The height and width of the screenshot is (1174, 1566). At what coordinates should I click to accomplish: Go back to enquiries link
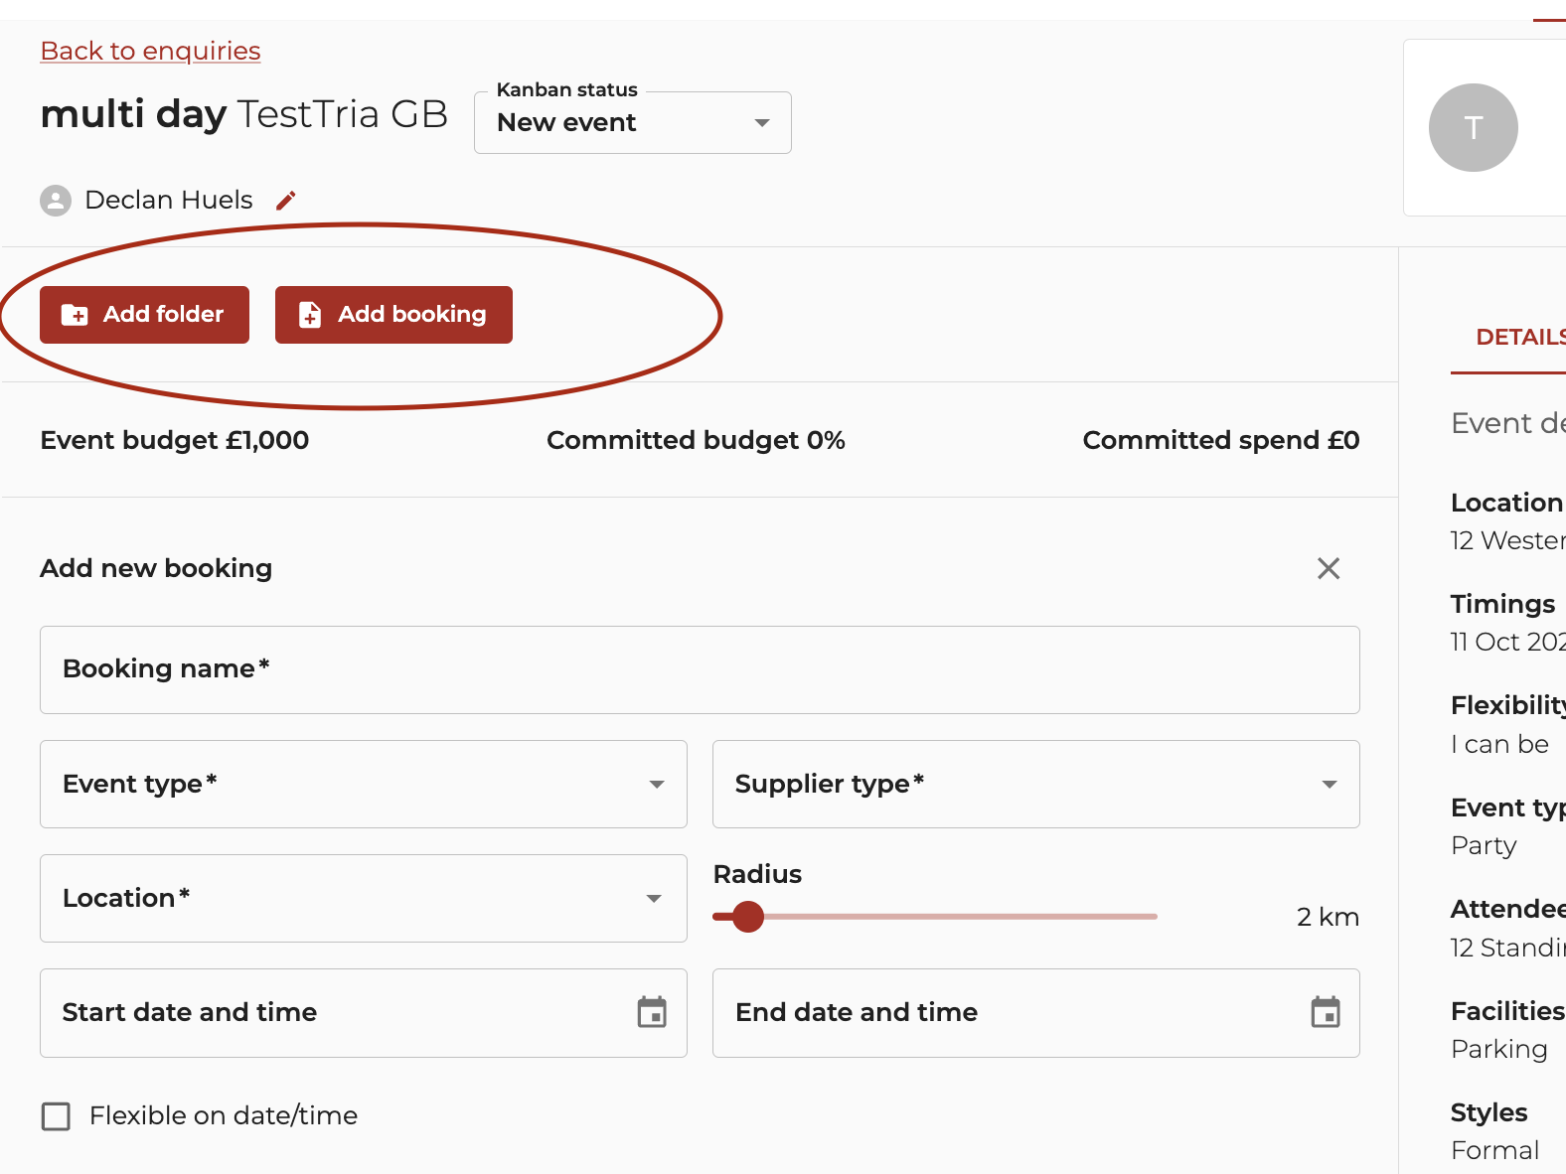pos(150,51)
